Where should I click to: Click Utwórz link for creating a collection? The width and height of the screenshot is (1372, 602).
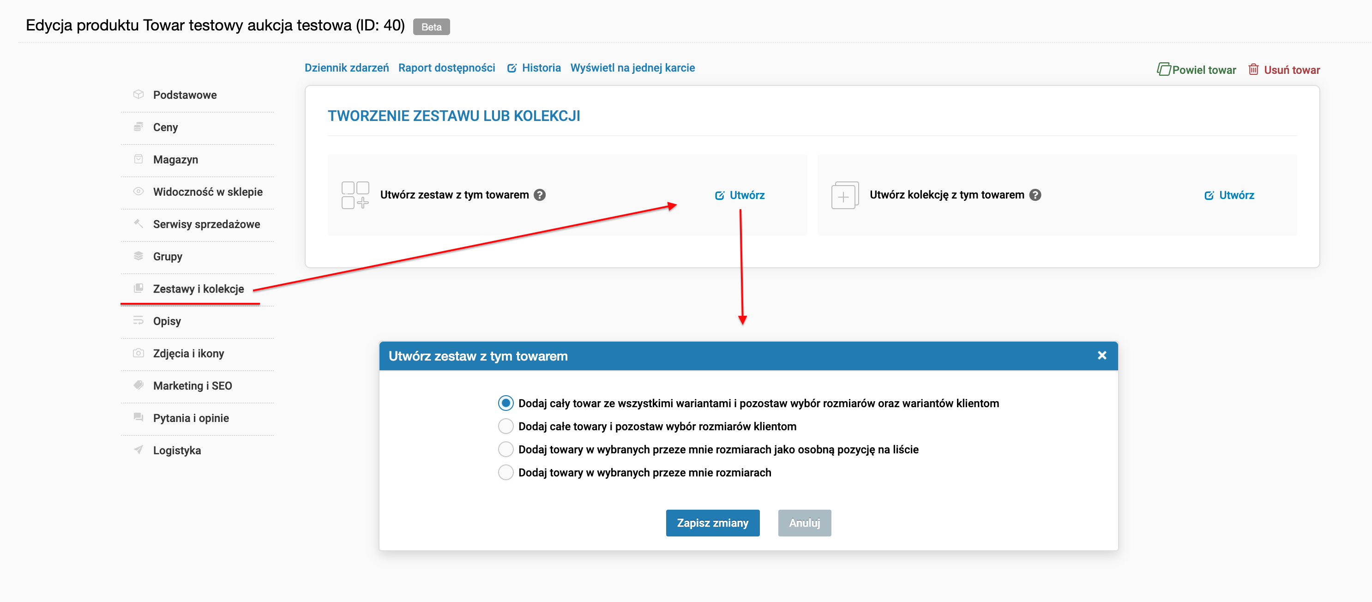click(x=1236, y=196)
